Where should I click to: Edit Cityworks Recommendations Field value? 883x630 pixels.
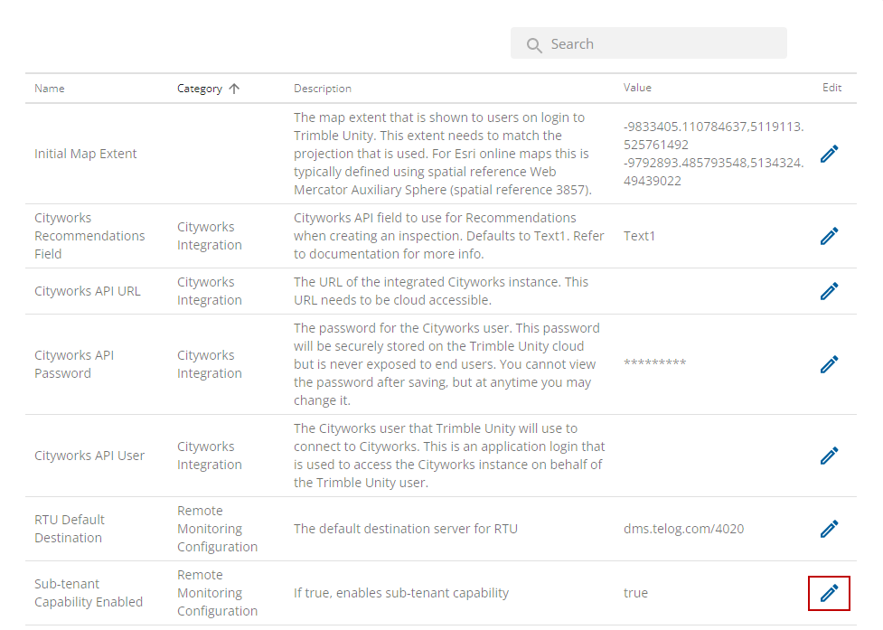pos(829,236)
